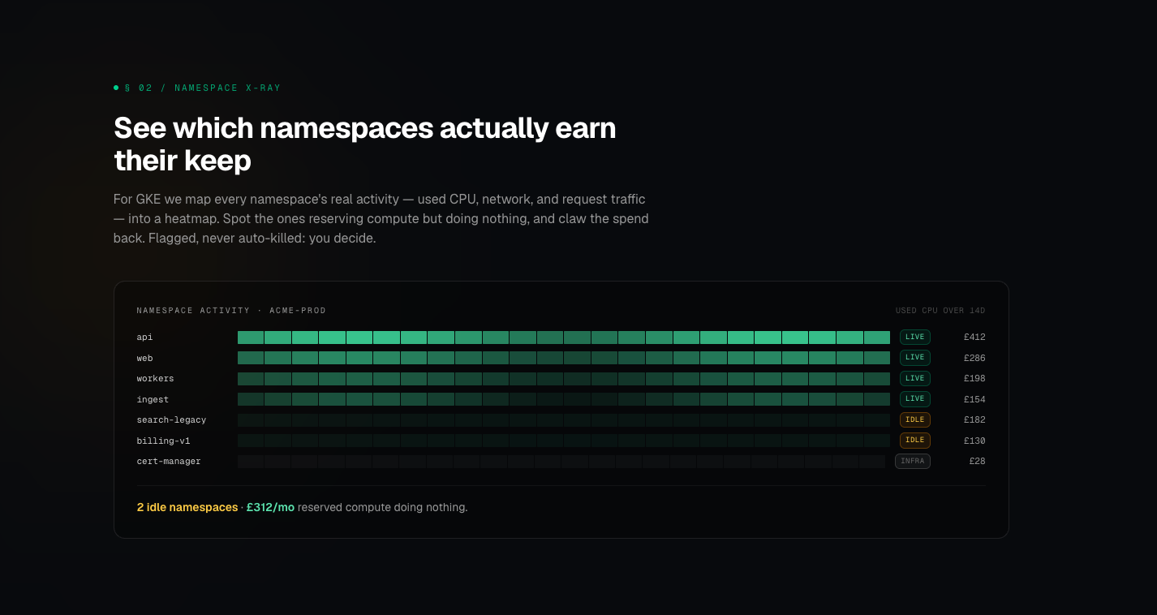Click the £198 cost value
The width and height of the screenshot is (1157, 615).
coord(974,378)
